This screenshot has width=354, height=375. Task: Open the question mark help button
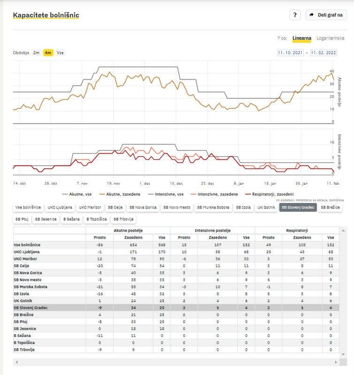(294, 15)
